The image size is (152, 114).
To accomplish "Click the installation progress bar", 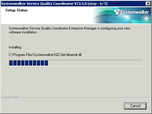I will pyautogui.click(x=75, y=63).
